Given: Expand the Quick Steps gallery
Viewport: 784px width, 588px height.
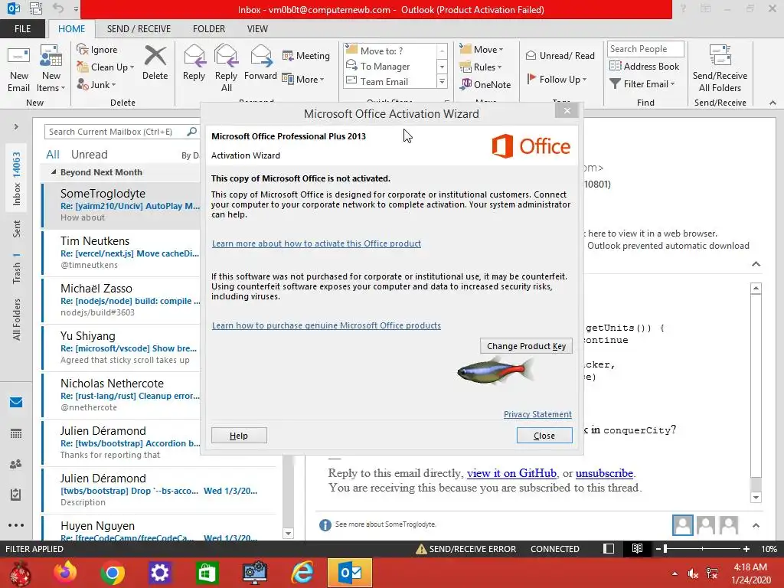Looking at the screenshot, I should tap(442, 81).
